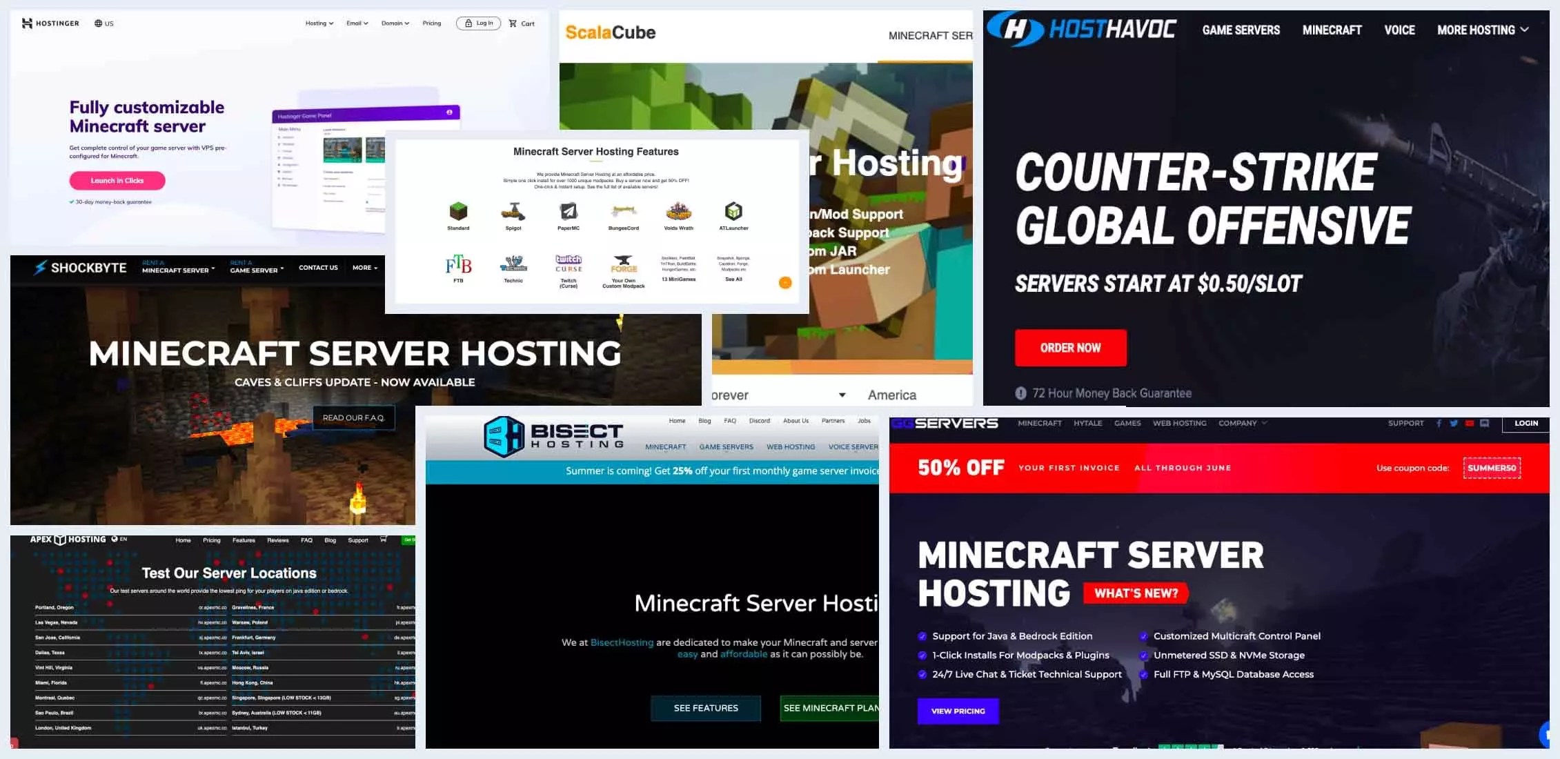Click the 13 MiniGames link
This screenshot has width=1560, height=759.
click(679, 279)
